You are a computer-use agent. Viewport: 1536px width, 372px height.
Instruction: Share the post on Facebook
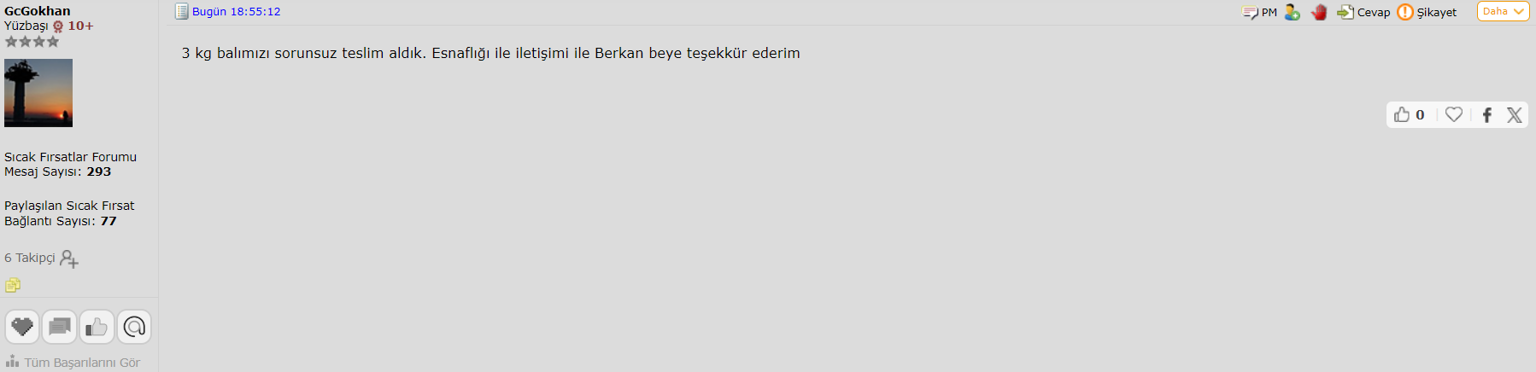(x=1487, y=114)
